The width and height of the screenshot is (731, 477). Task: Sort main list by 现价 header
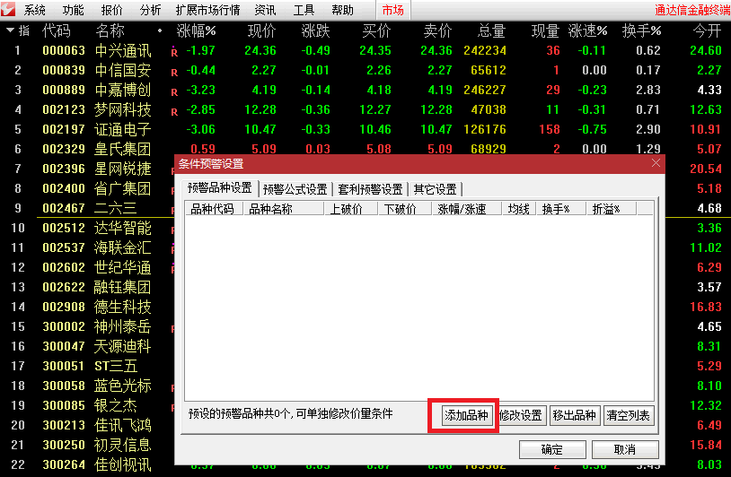pyautogui.click(x=261, y=30)
